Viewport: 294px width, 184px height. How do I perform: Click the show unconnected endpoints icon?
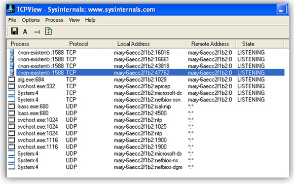pos(37,32)
